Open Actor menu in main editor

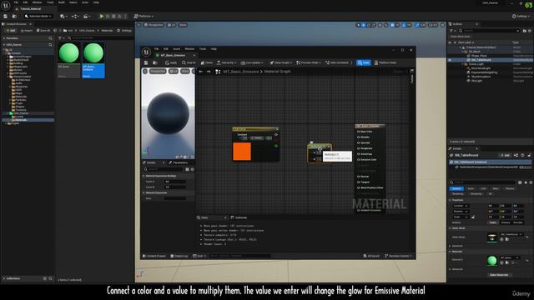point(85,2)
